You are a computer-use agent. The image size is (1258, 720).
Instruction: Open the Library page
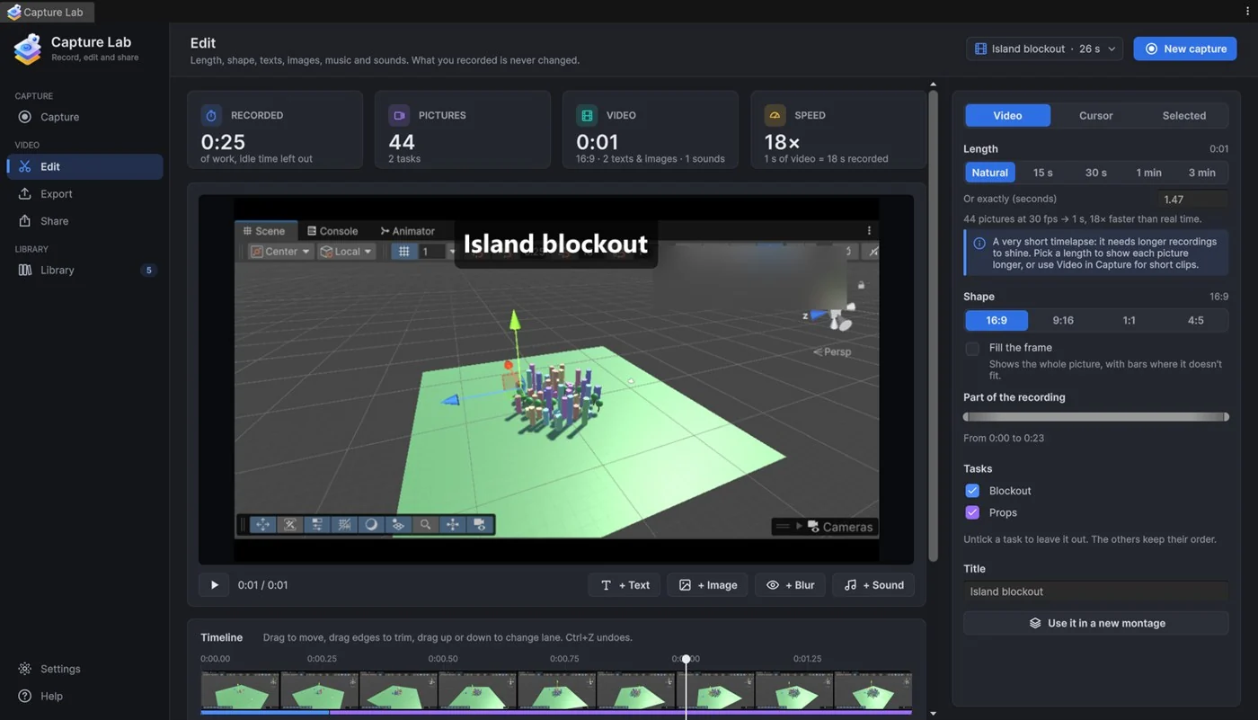[84, 270]
